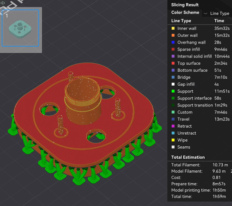Click the Line Type column header
Image resolution: width=232 pixels, height=206 pixels.
[181, 21]
